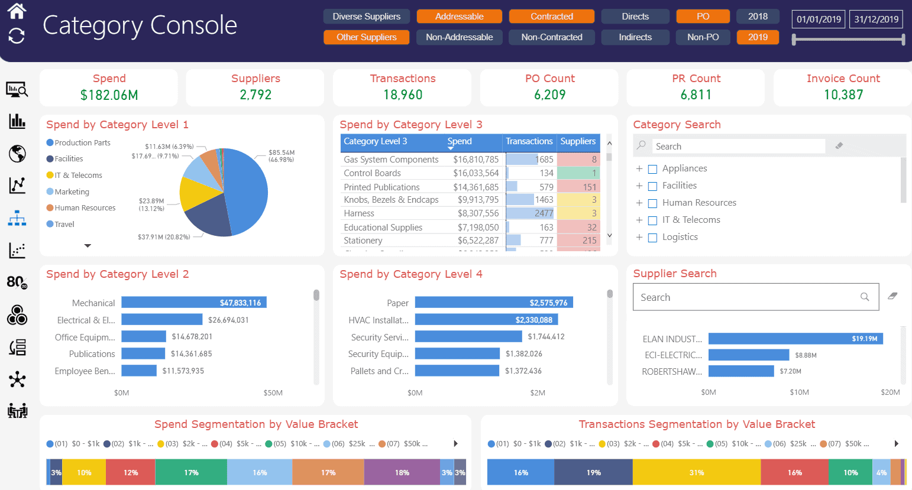Select the 2019 year filter

758,37
